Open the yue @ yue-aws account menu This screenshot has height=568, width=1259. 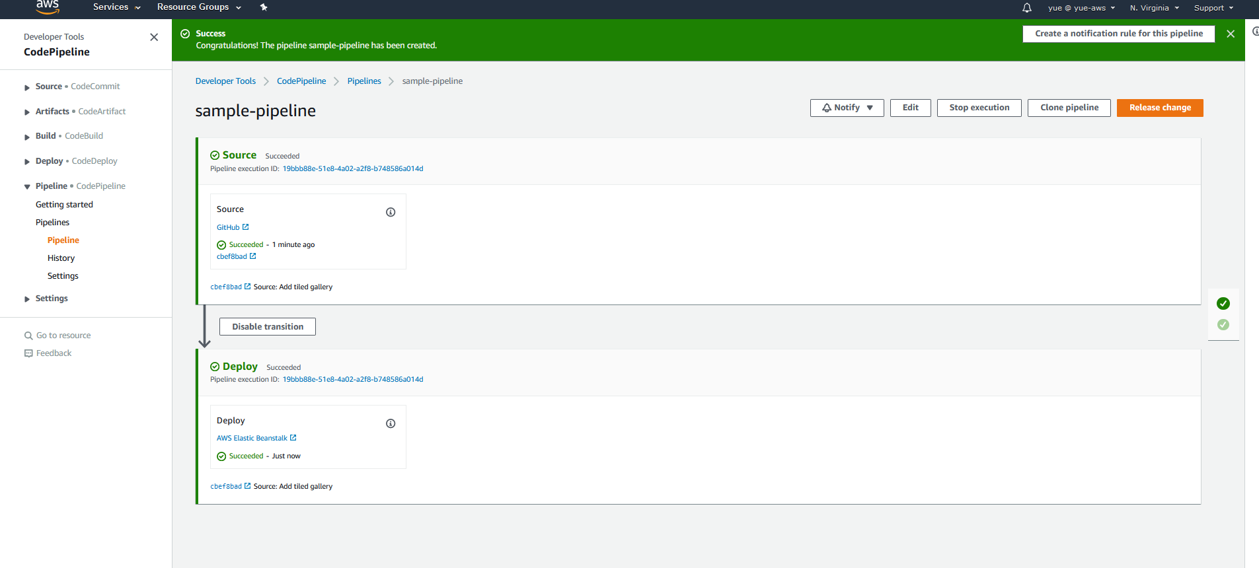pos(1081,8)
